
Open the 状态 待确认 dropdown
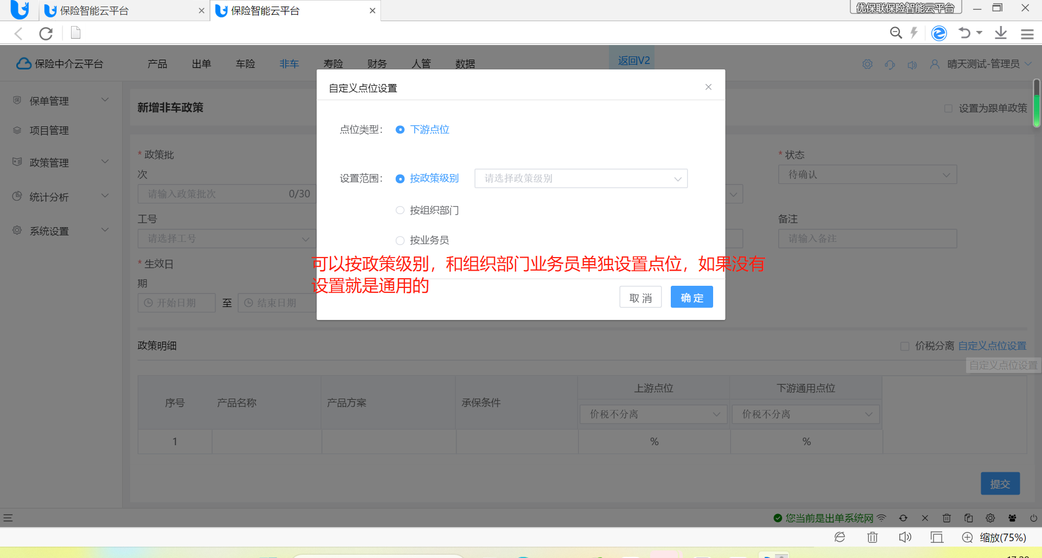tap(867, 175)
